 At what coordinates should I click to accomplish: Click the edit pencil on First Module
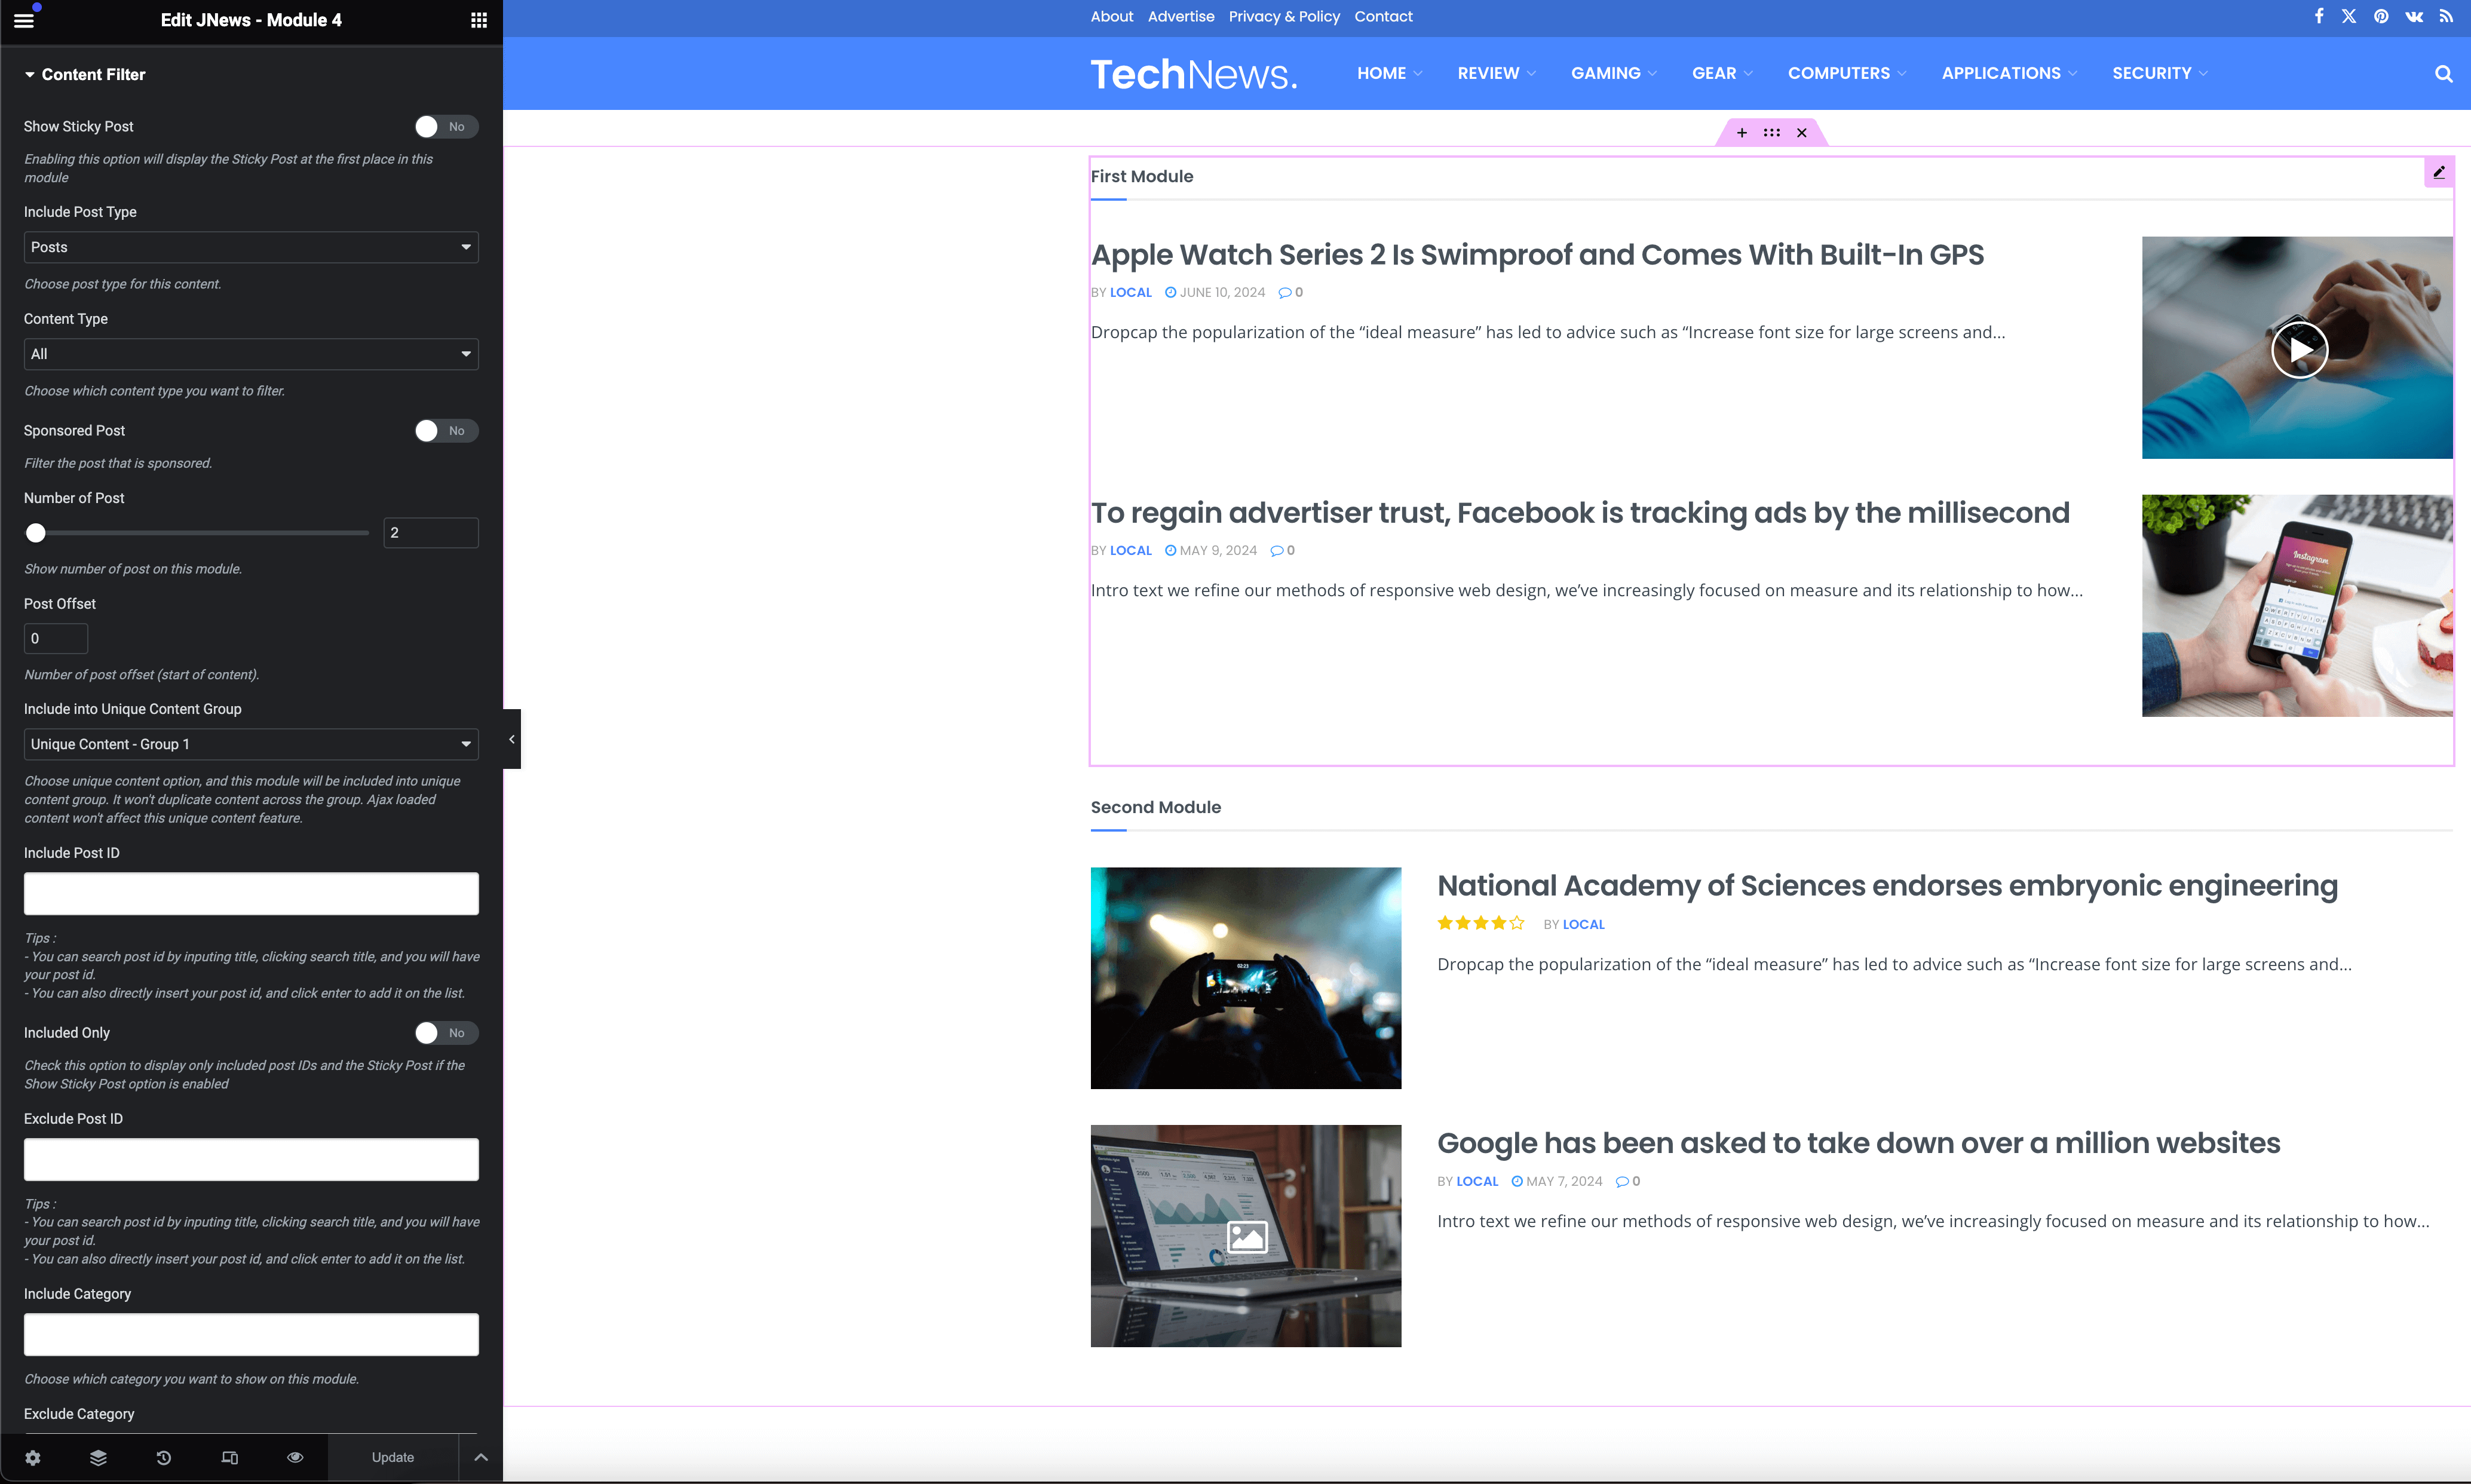[x=2439, y=172]
